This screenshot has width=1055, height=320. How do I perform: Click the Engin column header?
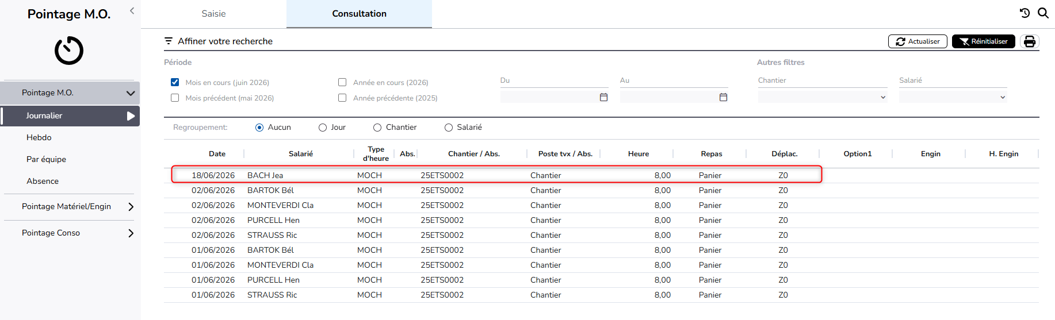pos(931,154)
